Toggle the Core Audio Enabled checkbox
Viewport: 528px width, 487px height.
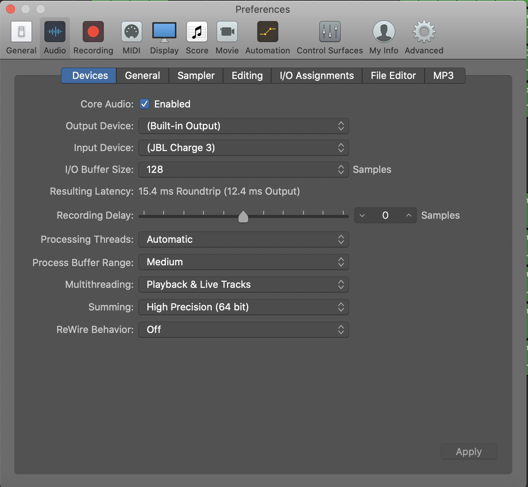[144, 104]
